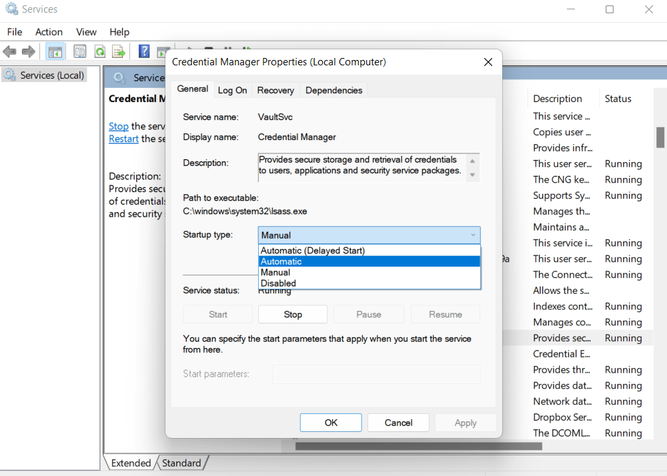This screenshot has height=476, width=667.
Task: Click the Apply button
Action: [x=466, y=423]
